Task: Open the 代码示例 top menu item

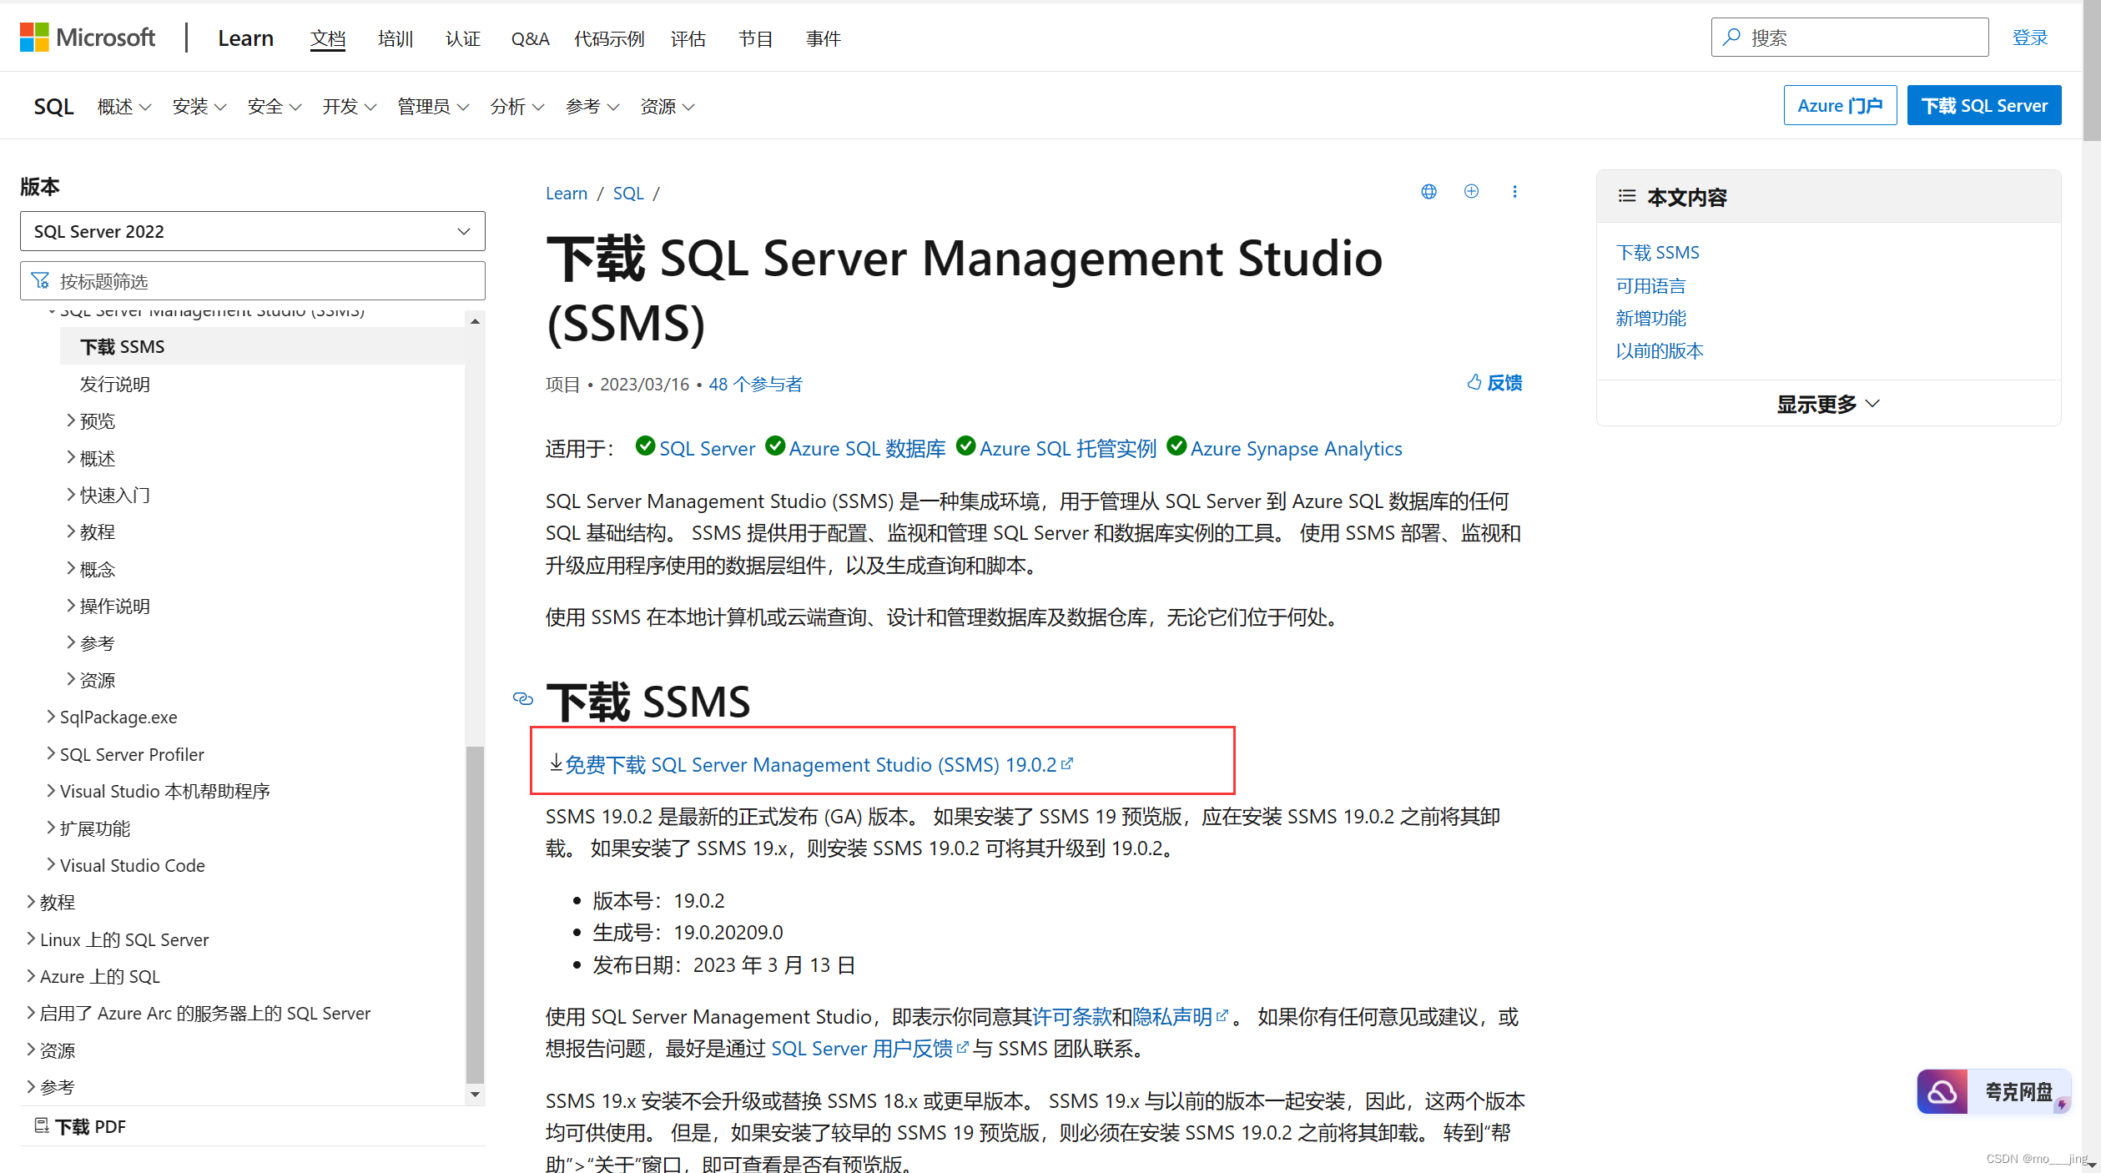Action: tap(609, 38)
